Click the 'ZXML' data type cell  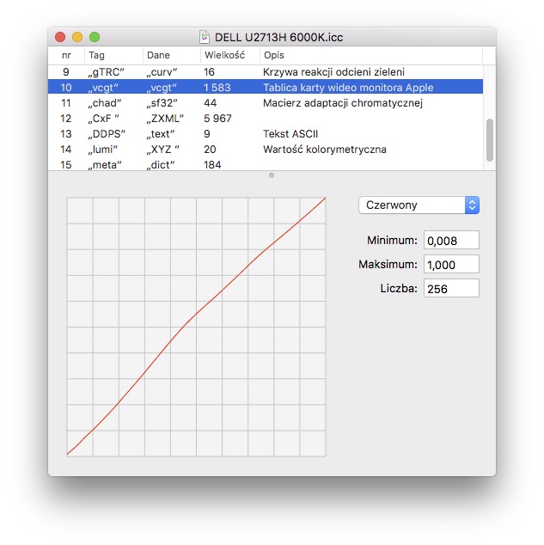(165, 119)
